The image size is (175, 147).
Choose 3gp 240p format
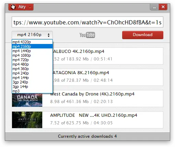click(32, 82)
